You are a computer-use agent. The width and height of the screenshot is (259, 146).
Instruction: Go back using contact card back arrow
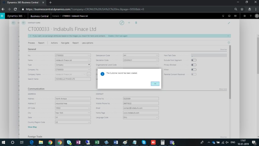24,23
